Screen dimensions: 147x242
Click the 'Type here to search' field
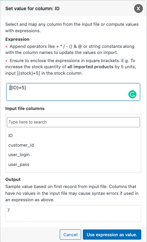point(73,122)
